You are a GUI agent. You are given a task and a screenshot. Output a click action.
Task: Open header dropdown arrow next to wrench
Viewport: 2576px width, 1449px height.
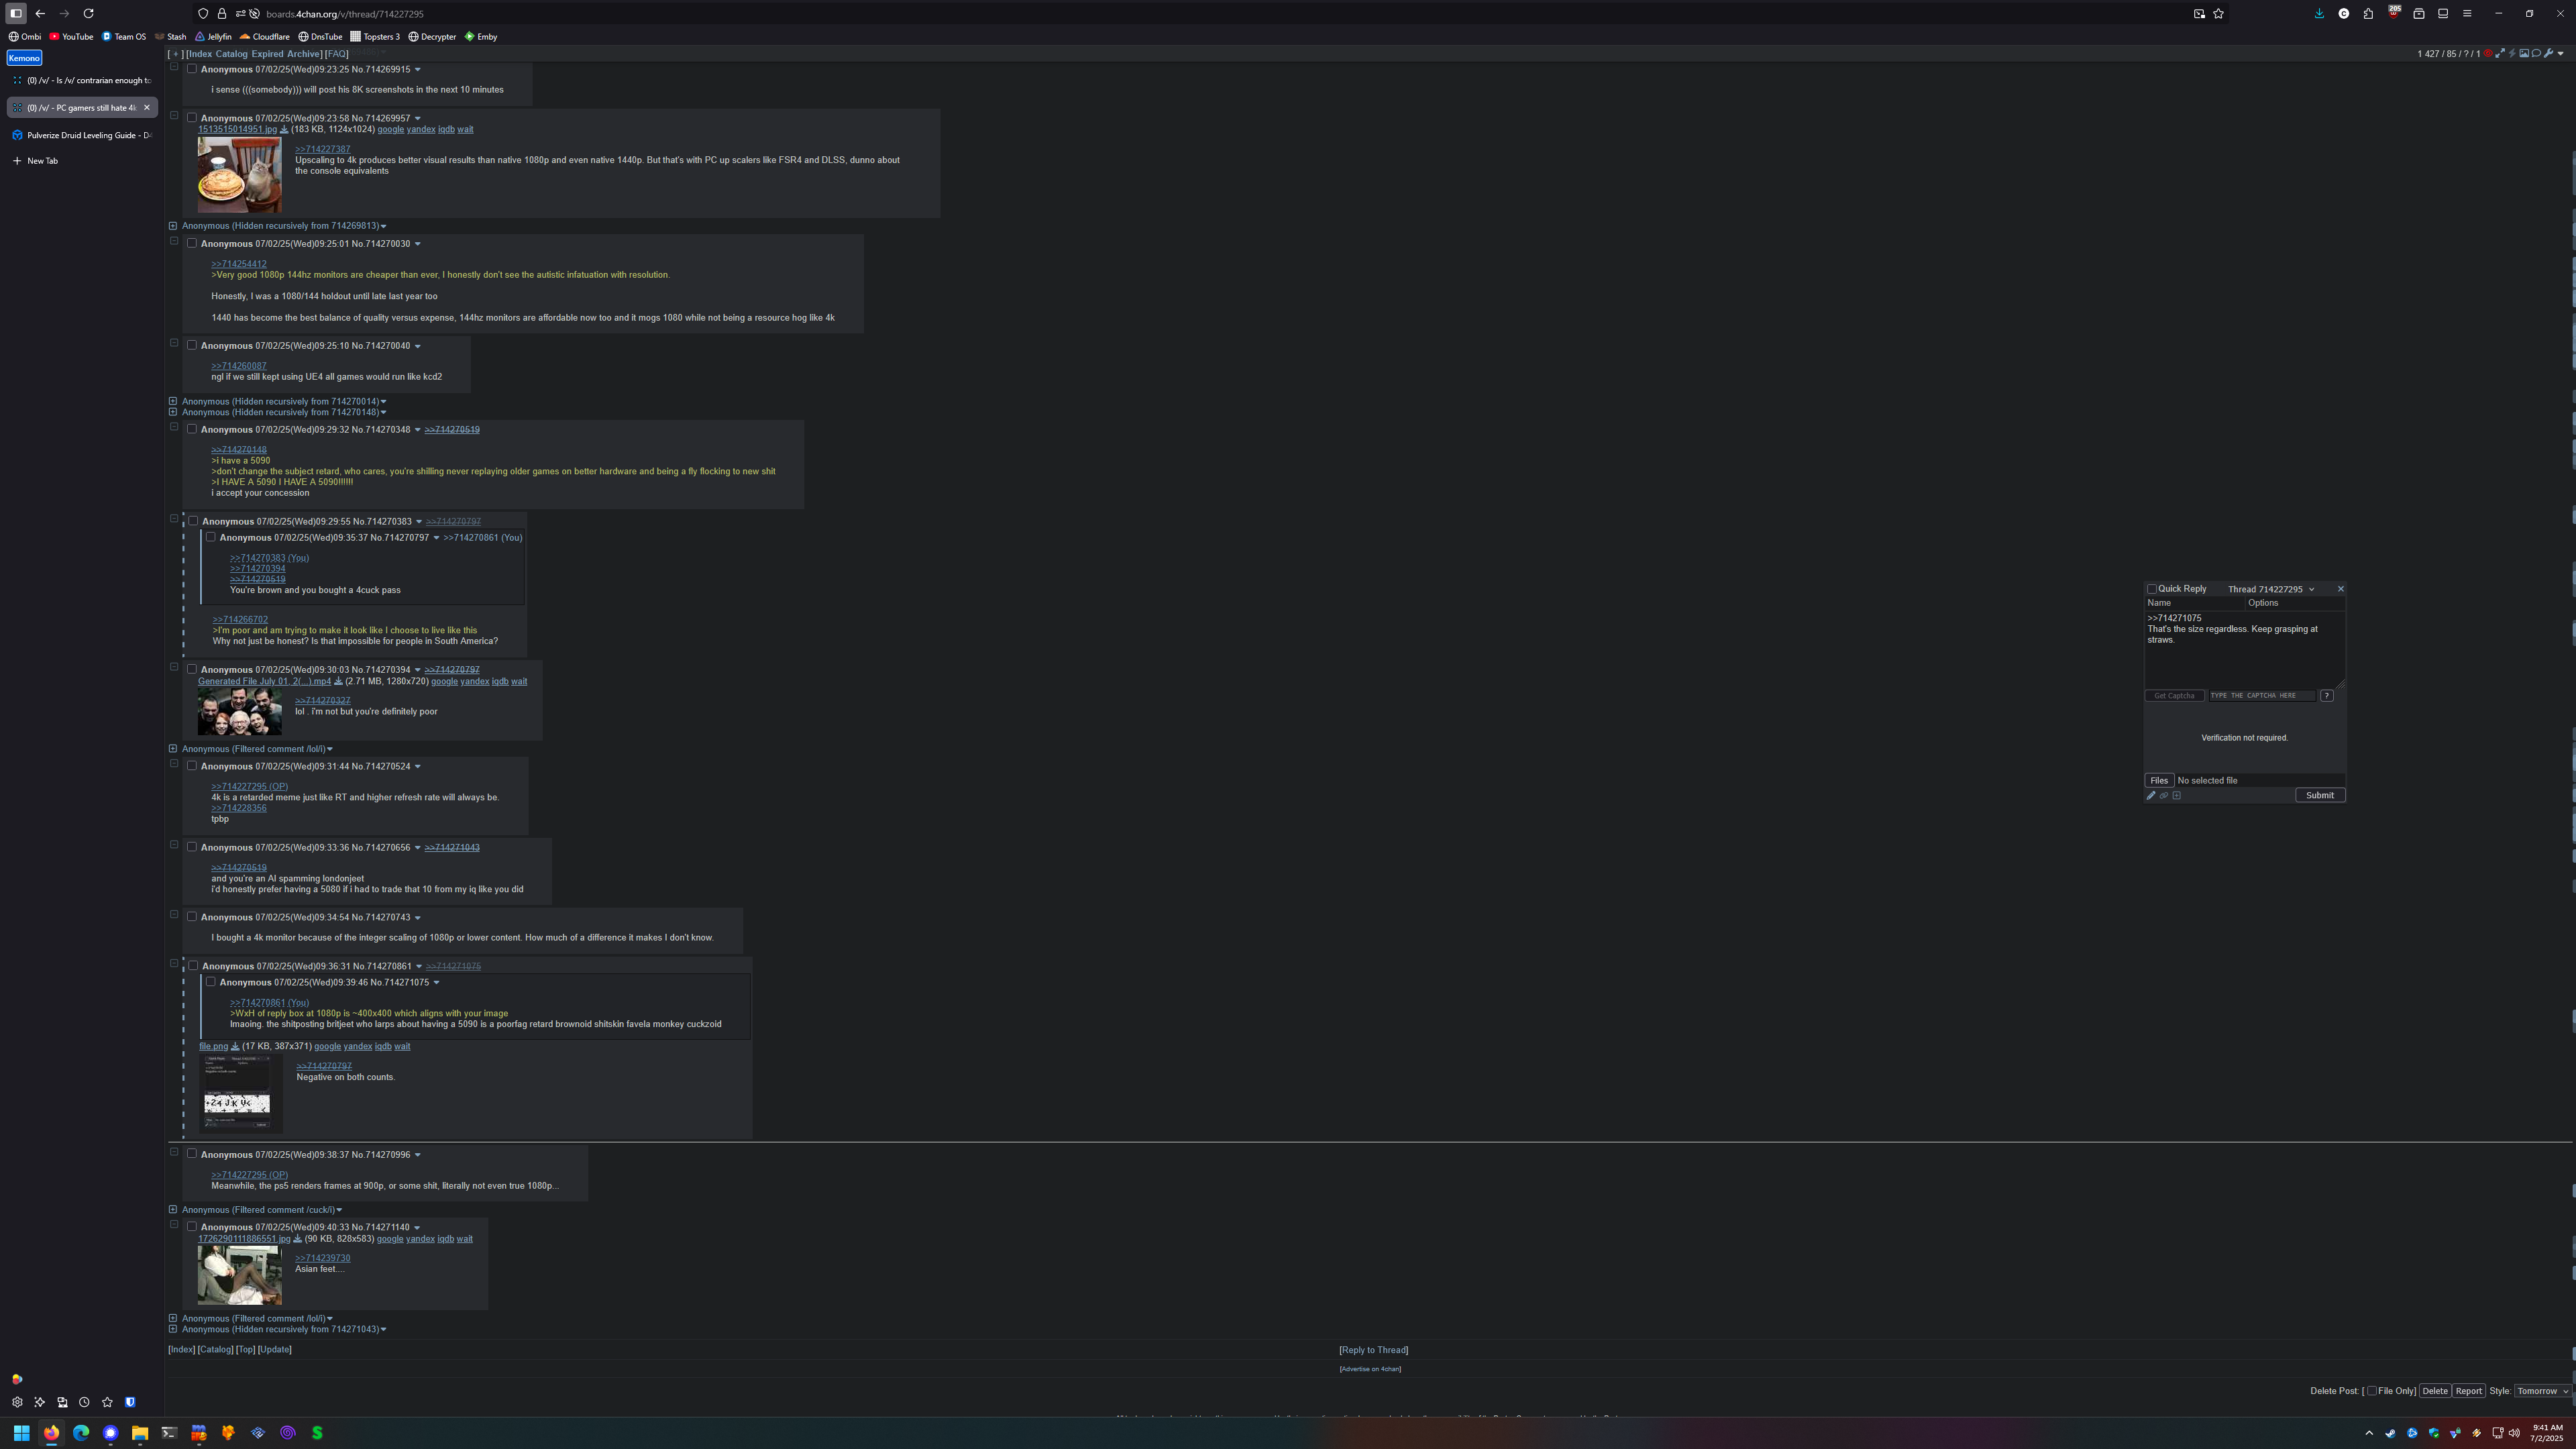pyautogui.click(x=2560, y=54)
